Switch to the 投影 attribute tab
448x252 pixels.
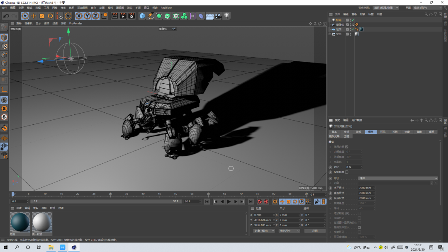click(395, 132)
